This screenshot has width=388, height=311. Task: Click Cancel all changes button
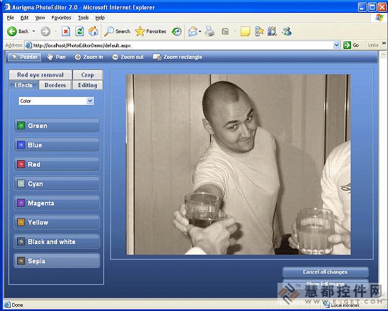click(325, 272)
